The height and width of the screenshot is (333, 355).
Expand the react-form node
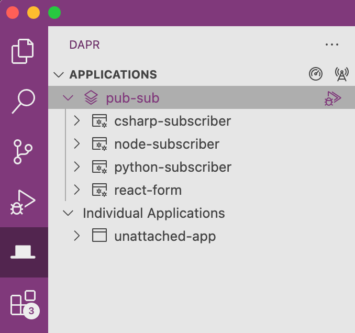coord(77,190)
